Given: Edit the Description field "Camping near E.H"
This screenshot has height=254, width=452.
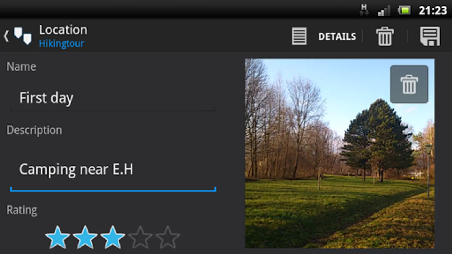Looking at the screenshot, I should coord(113,169).
